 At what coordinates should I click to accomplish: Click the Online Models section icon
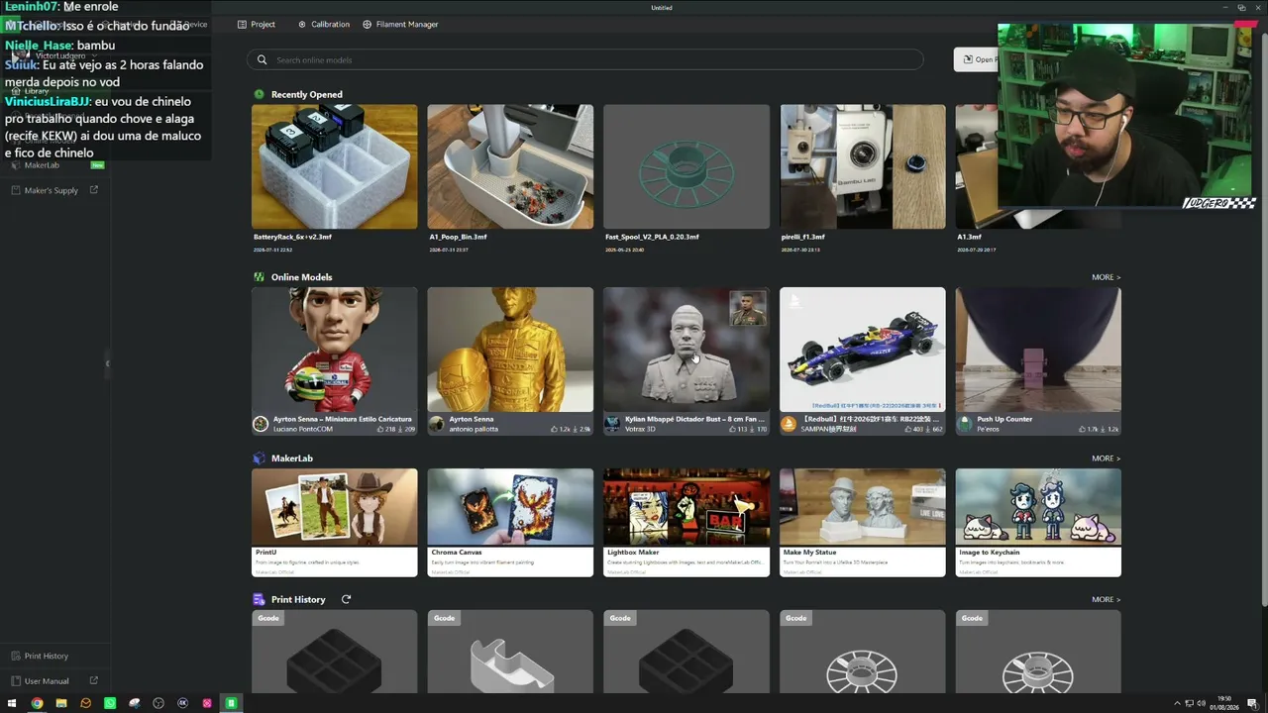pyautogui.click(x=260, y=277)
